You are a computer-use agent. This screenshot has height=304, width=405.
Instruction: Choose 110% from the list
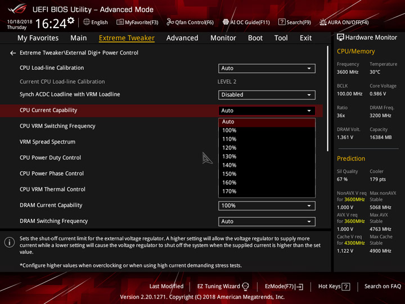tap(267, 140)
